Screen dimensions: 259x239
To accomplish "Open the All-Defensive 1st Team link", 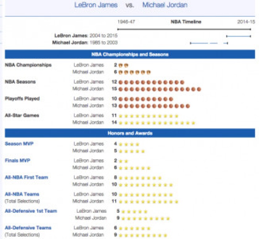I will pyautogui.click(x=31, y=211).
